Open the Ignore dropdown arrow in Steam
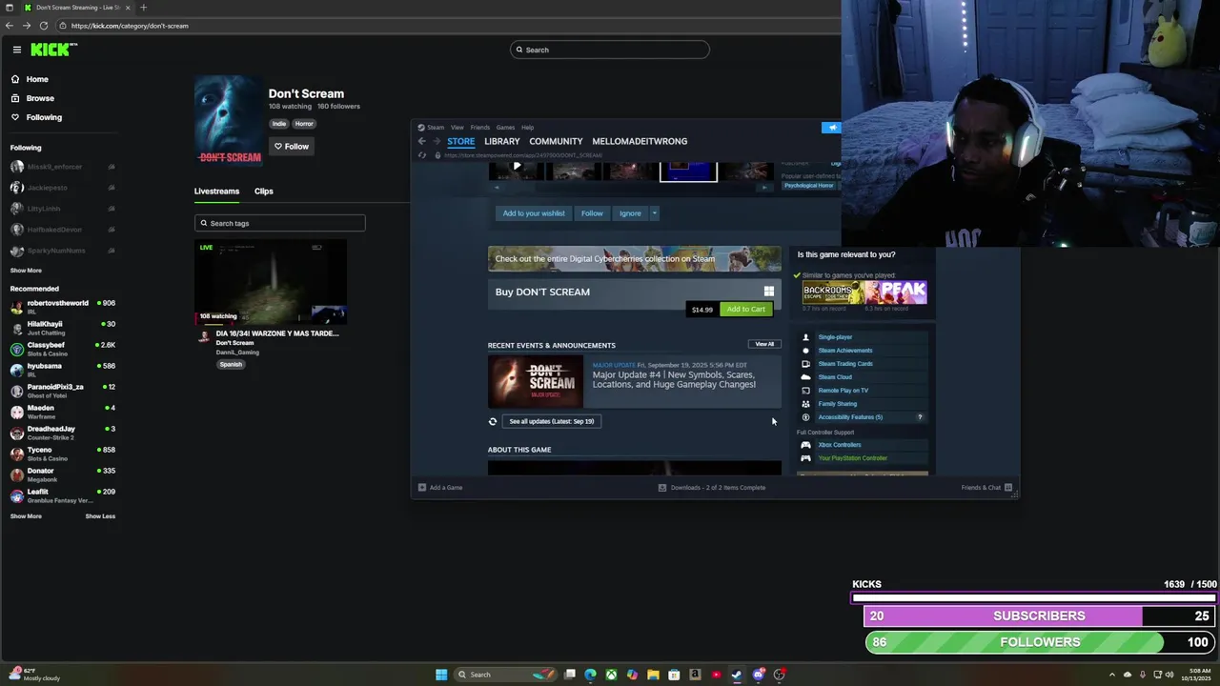This screenshot has height=686, width=1220. coord(654,213)
